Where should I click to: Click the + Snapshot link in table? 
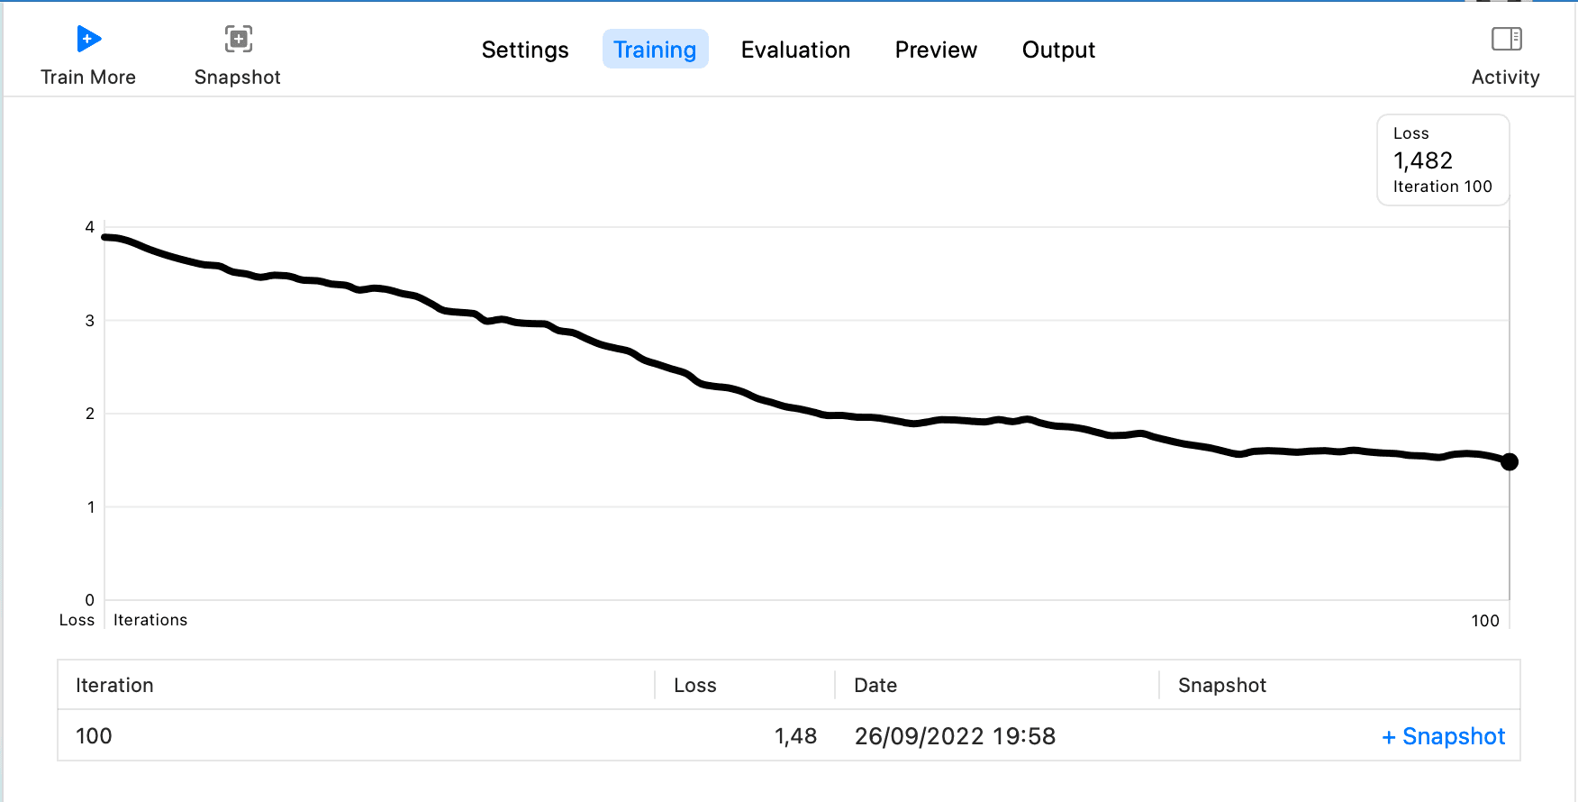pos(1443,736)
